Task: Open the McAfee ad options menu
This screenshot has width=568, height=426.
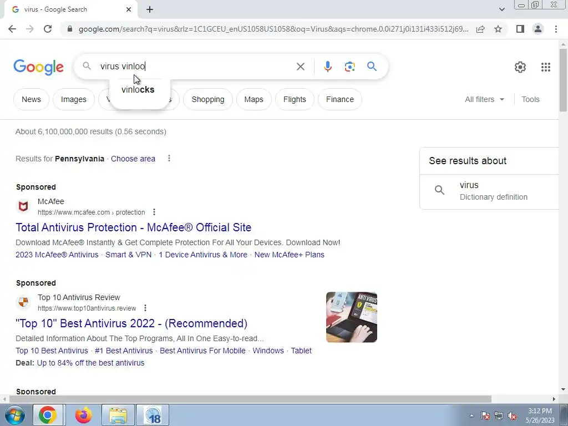Action: click(154, 212)
